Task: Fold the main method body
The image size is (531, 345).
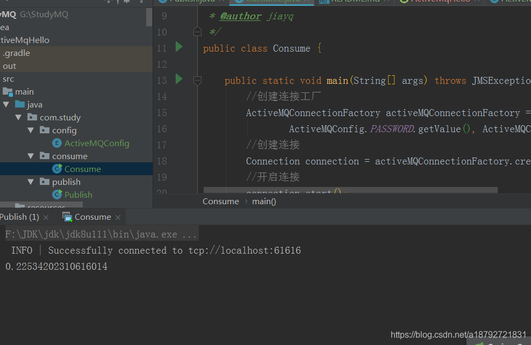Action: pos(197,81)
